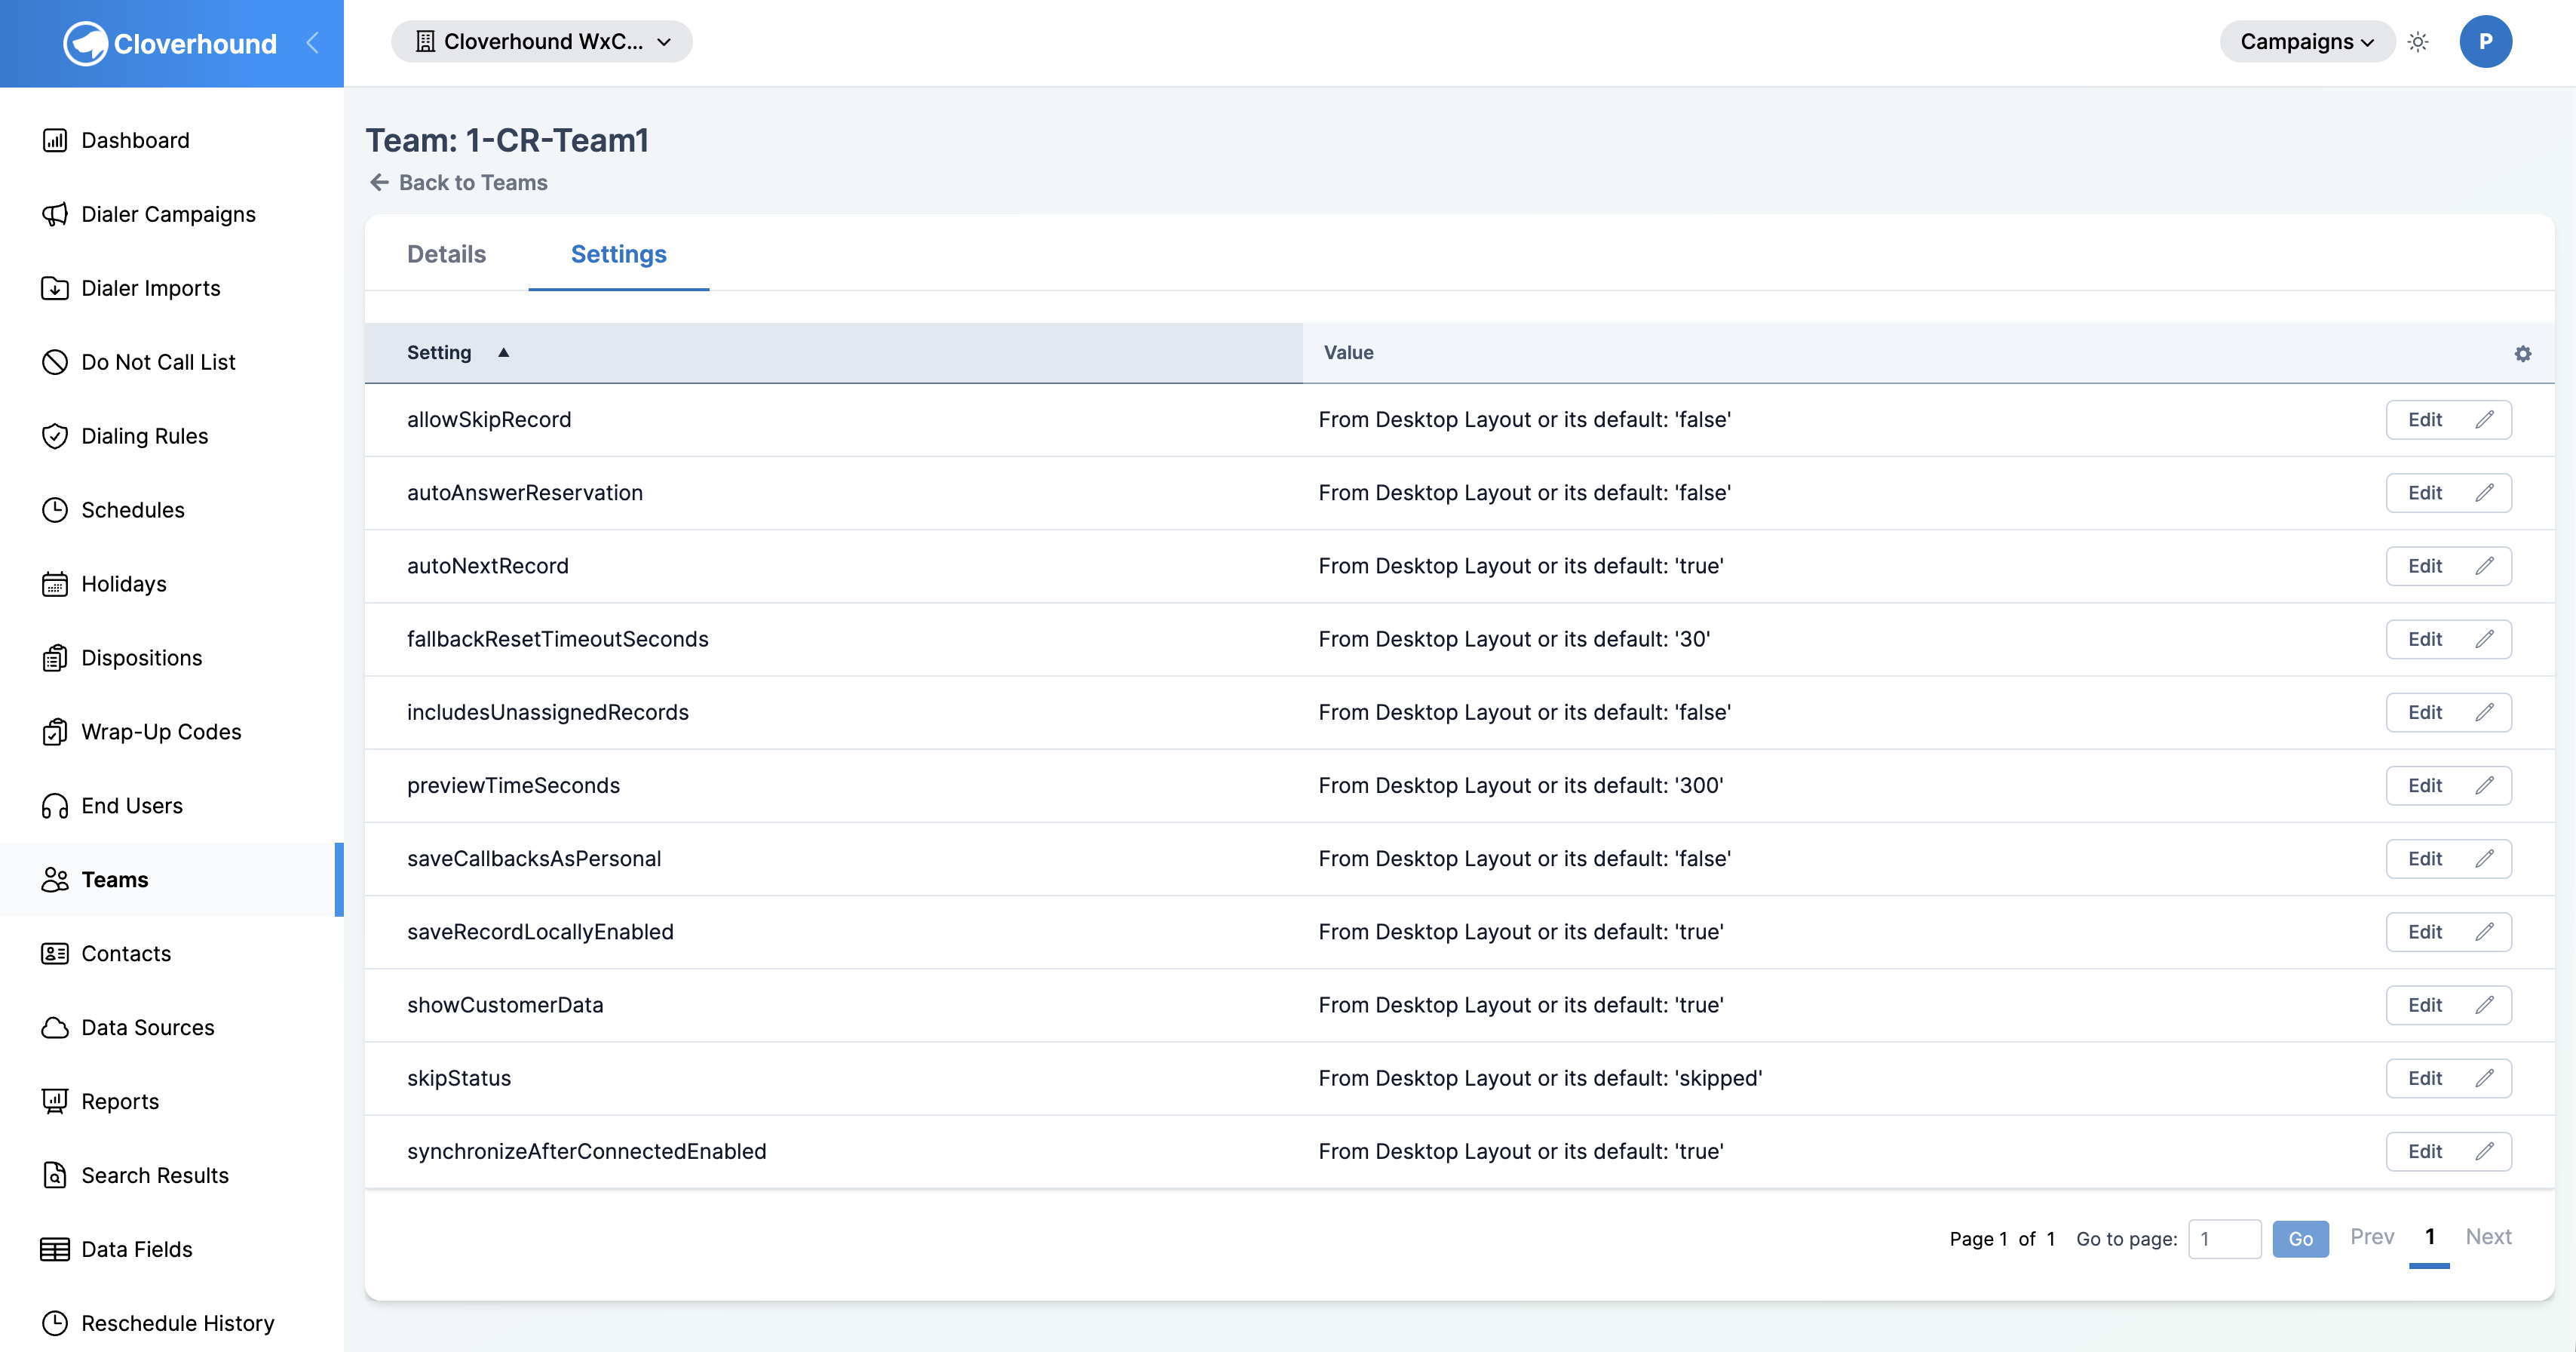Viewport: 2576px width, 1352px height.
Task: Edit the autoNextRecord setting
Action: pyautogui.click(x=2448, y=565)
